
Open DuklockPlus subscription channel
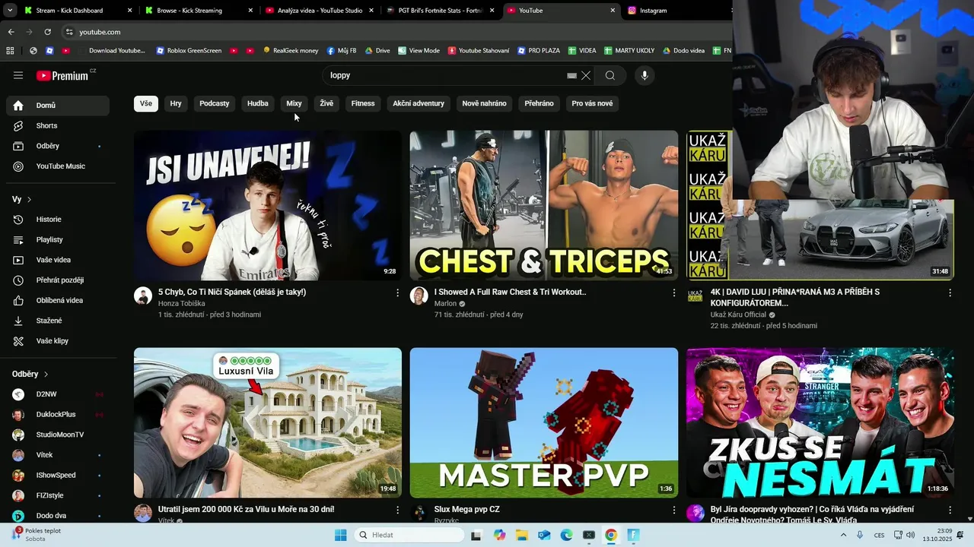tap(58, 415)
